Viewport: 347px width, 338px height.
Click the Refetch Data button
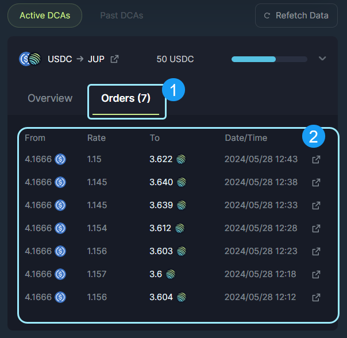(x=296, y=16)
